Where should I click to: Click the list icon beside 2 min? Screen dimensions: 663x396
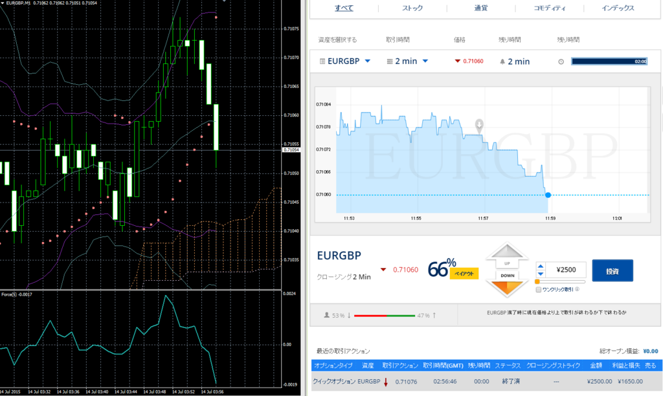click(390, 61)
